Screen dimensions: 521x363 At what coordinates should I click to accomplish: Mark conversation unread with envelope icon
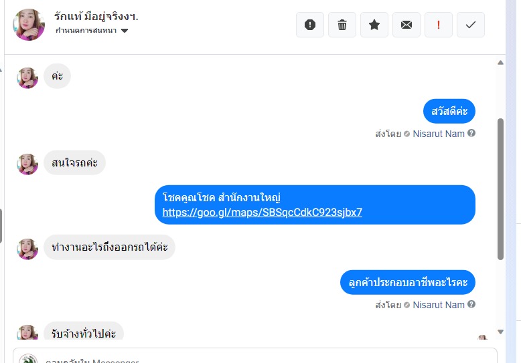coord(406,25)
